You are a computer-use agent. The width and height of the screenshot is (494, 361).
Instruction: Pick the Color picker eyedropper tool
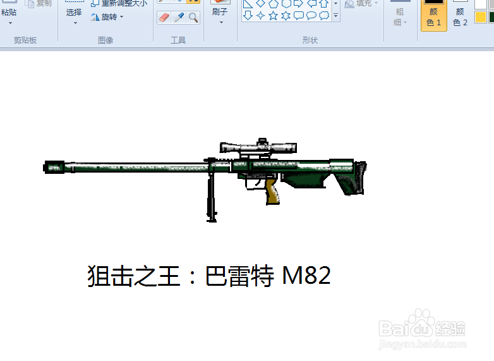(179, 18)
